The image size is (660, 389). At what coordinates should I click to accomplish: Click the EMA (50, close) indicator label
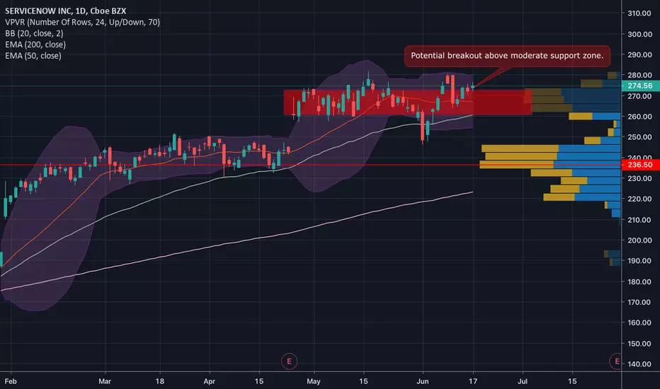click(x=33, y=55)
